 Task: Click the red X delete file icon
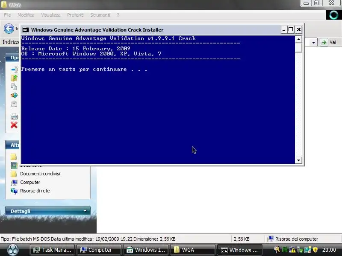pyautogui.click(x=14, y=125)
